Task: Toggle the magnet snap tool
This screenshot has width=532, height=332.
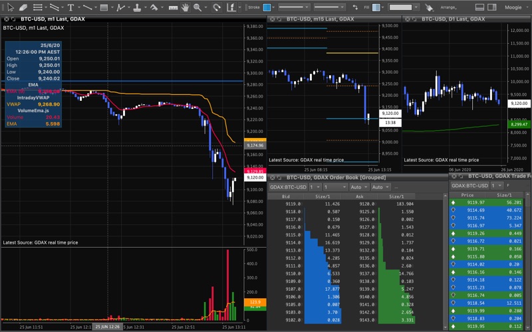Action: pos(217,7)
